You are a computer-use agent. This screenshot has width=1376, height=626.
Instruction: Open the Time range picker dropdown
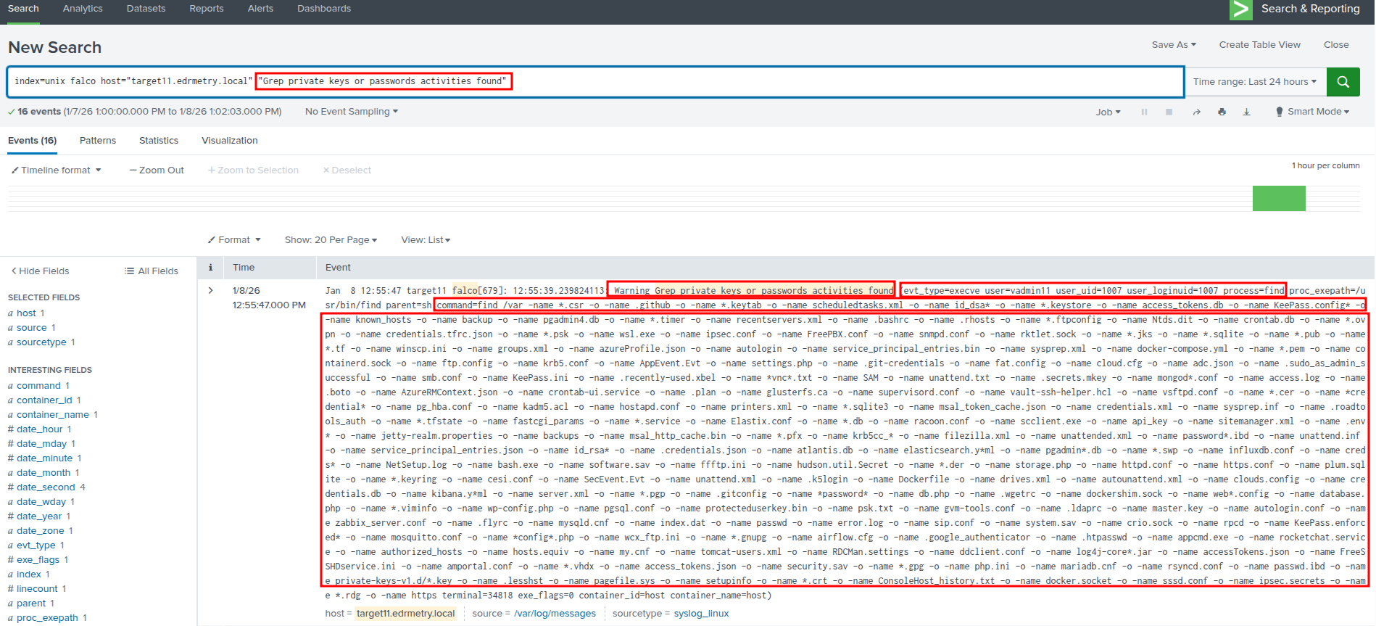(x=1254, y=82)
